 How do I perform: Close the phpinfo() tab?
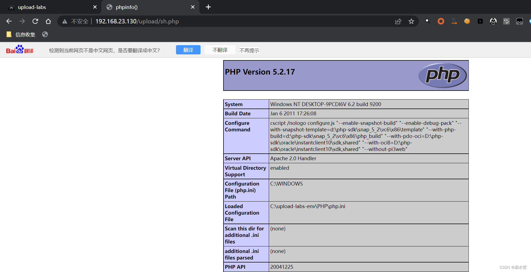pyautogui.click(x=193, y=7)
